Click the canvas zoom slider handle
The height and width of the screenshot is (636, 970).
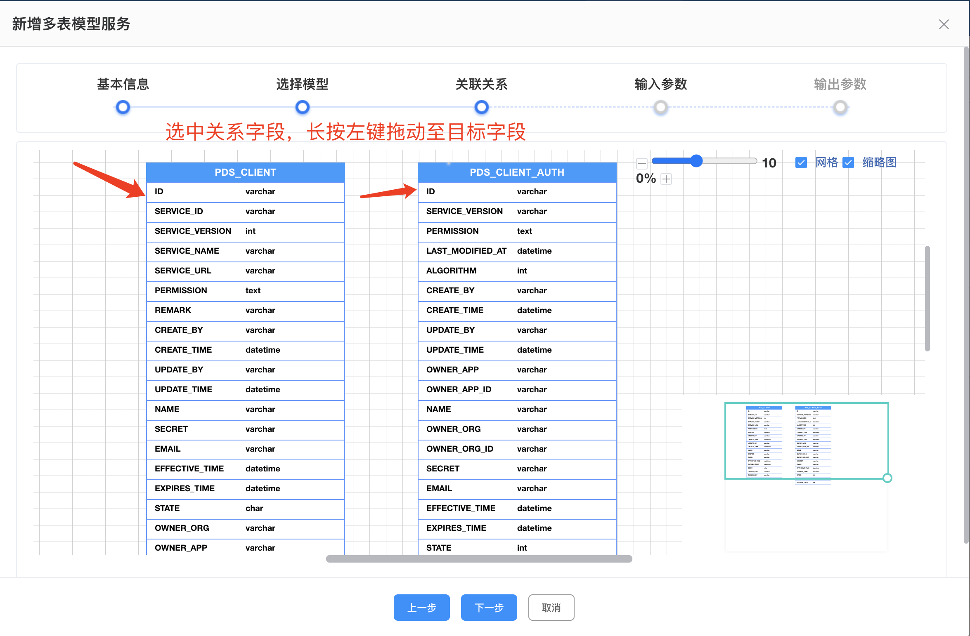pos(696,161)
